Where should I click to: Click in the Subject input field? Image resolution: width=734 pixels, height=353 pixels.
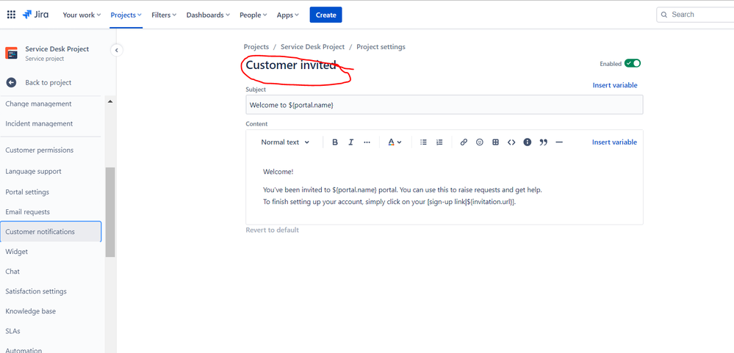(445, 105)
